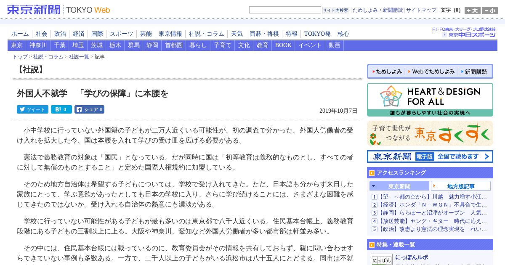505x265 pixels.
Task: Open the サイトマップ link
Action: pos(421,10)
